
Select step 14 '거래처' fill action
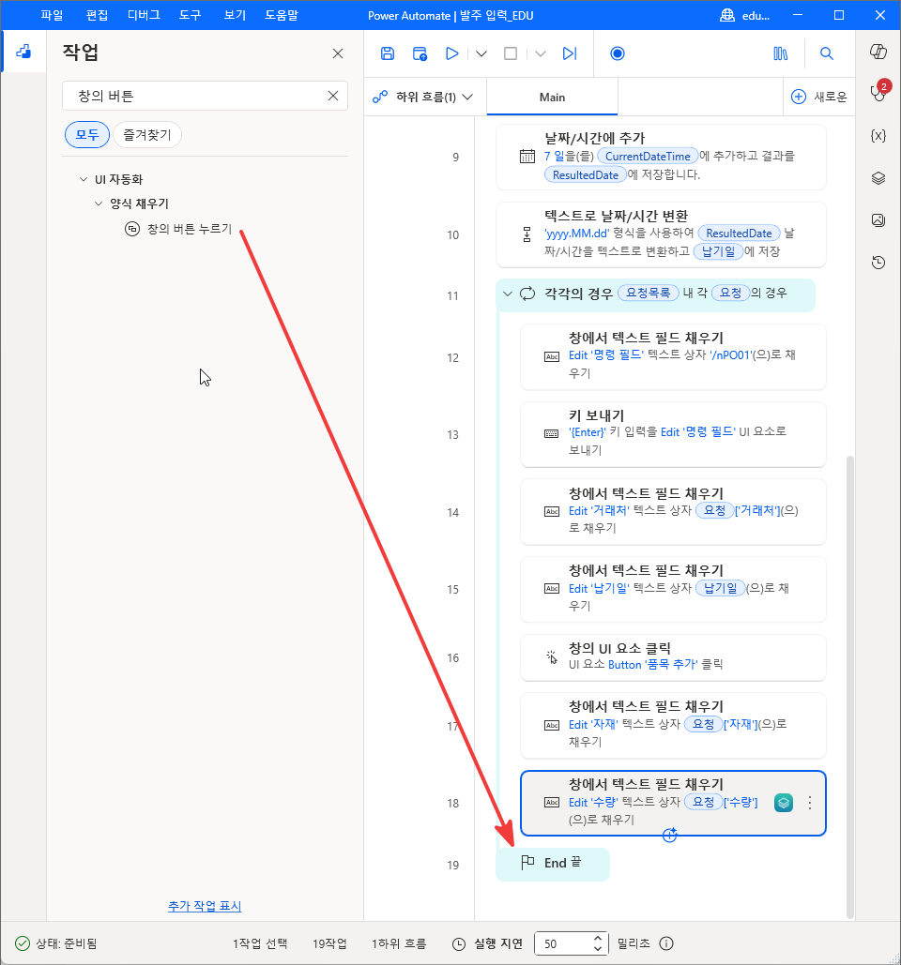[x=673, y=512]
